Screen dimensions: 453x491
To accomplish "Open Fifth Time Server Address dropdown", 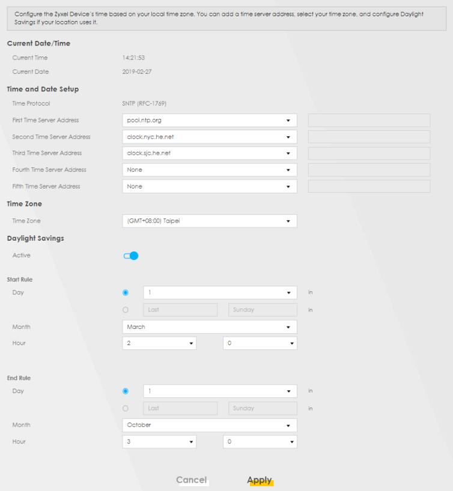I will 209,187.
